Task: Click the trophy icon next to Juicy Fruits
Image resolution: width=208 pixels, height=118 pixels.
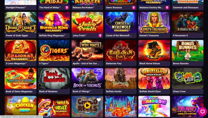Action: [x=100, y=36]
